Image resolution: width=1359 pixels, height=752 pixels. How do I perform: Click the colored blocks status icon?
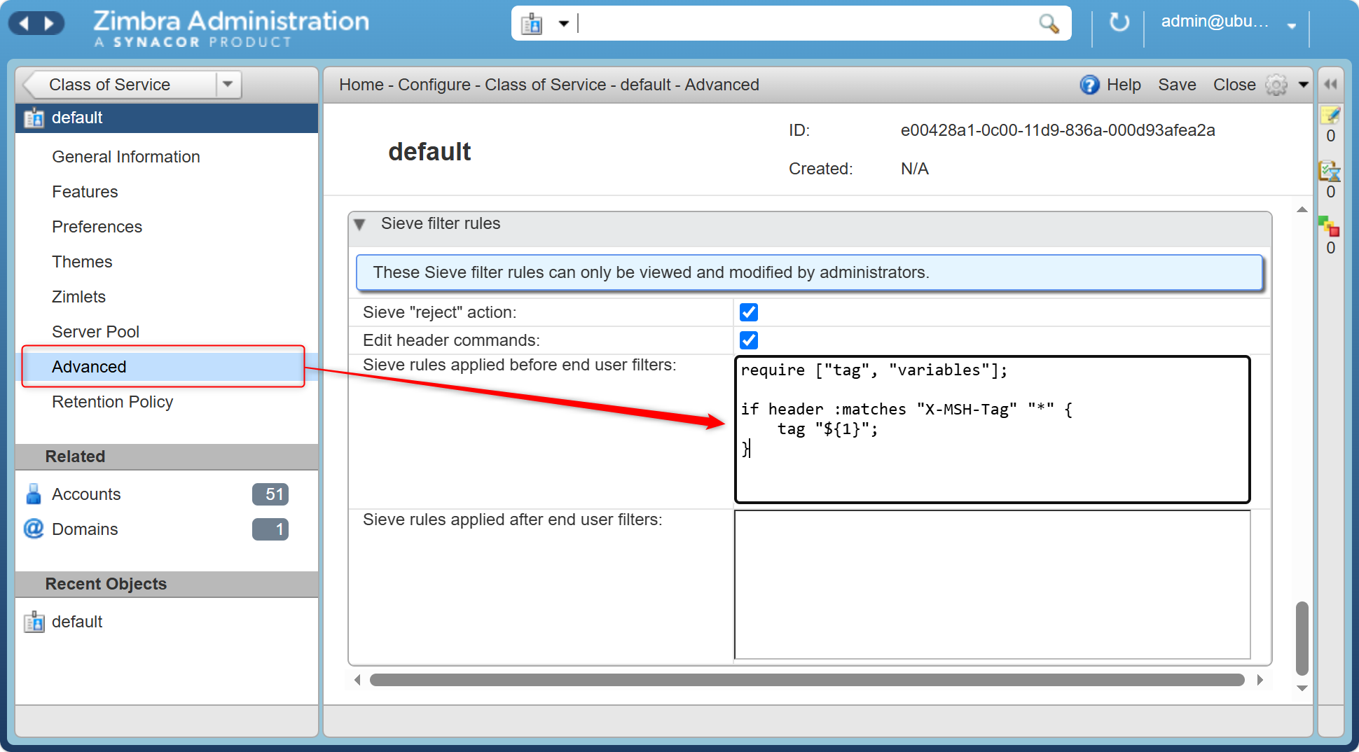point(1330,227)
